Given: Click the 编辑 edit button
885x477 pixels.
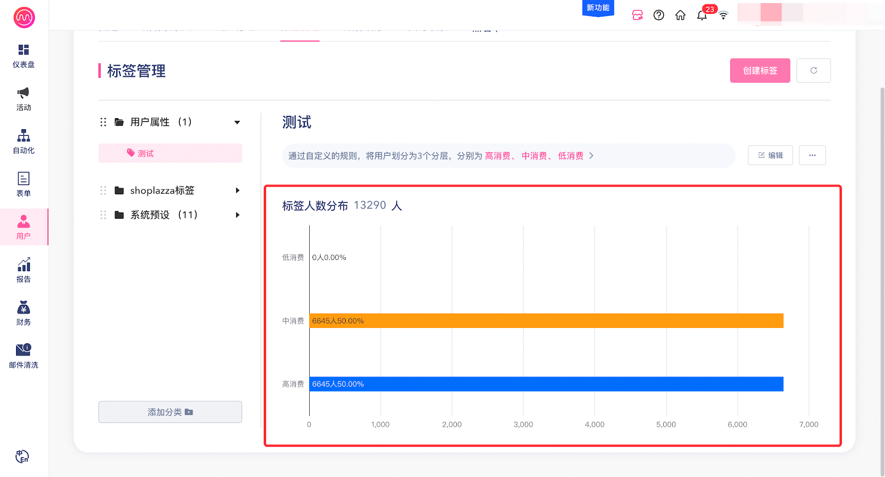Looking at the screenshot, I should 770,156.
